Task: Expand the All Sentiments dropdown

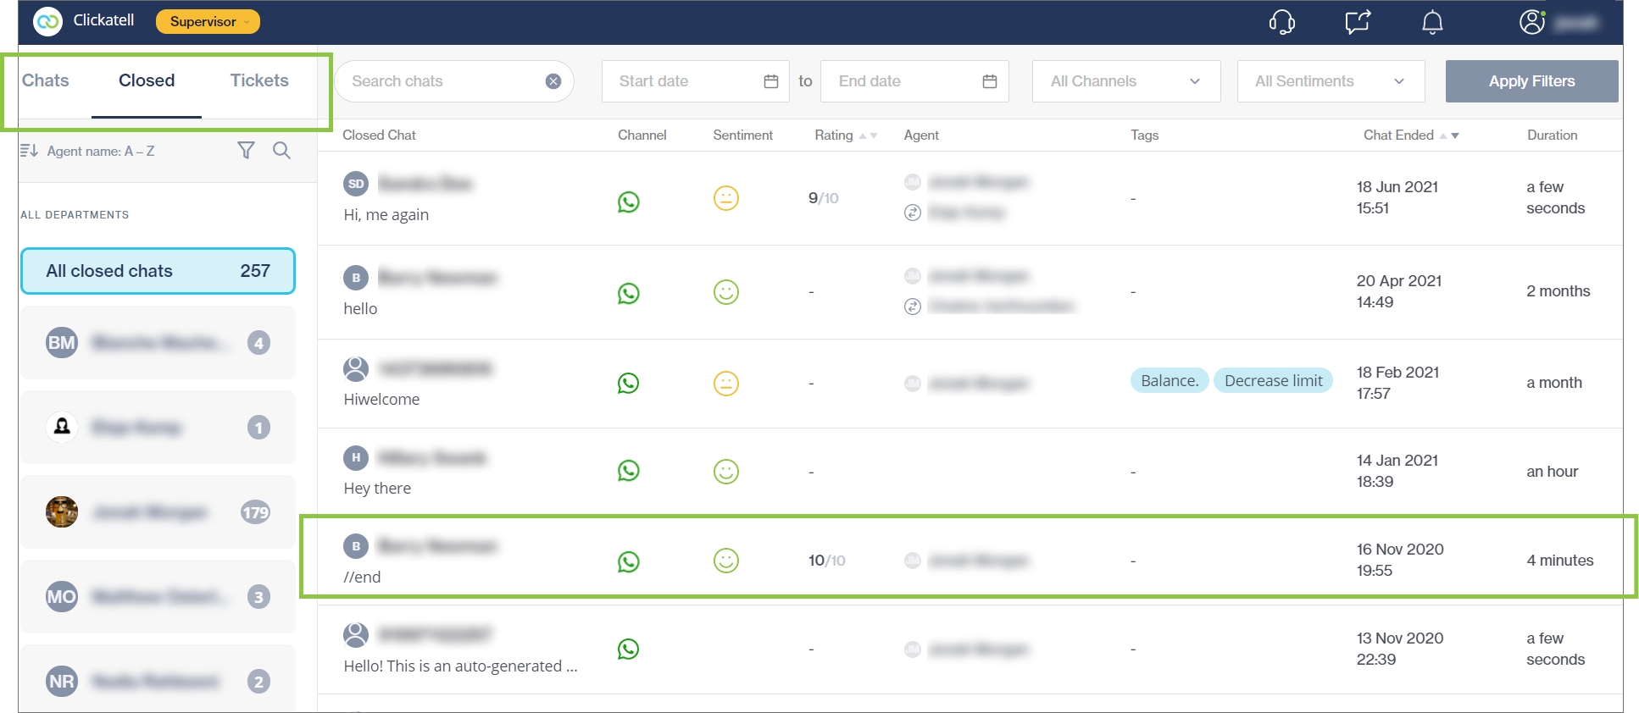Action: pos(1330,81)
